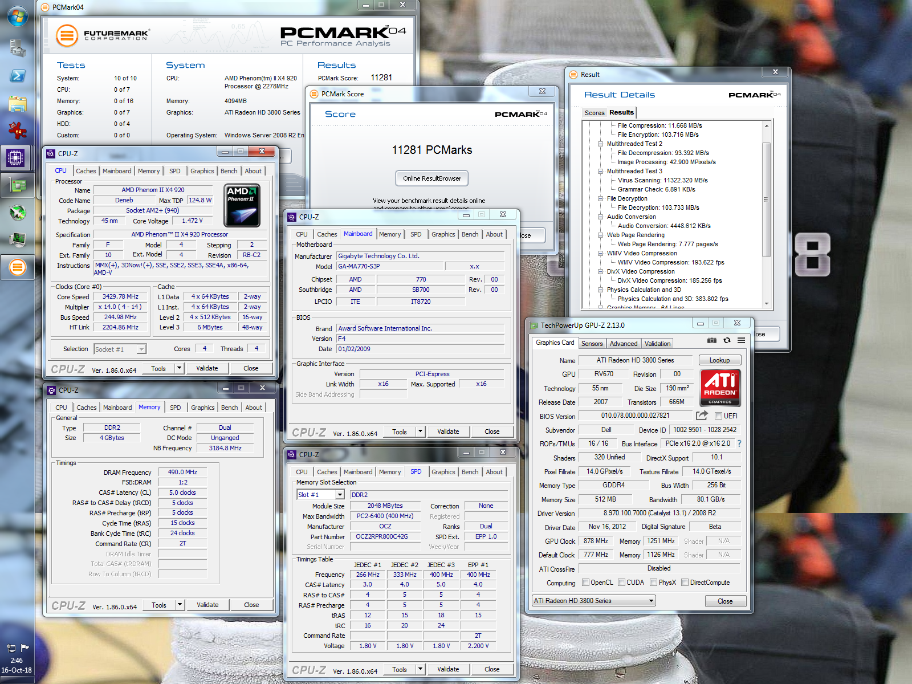Open Windows PowerShell from the taskbar
912x684 pixels.
17,76
